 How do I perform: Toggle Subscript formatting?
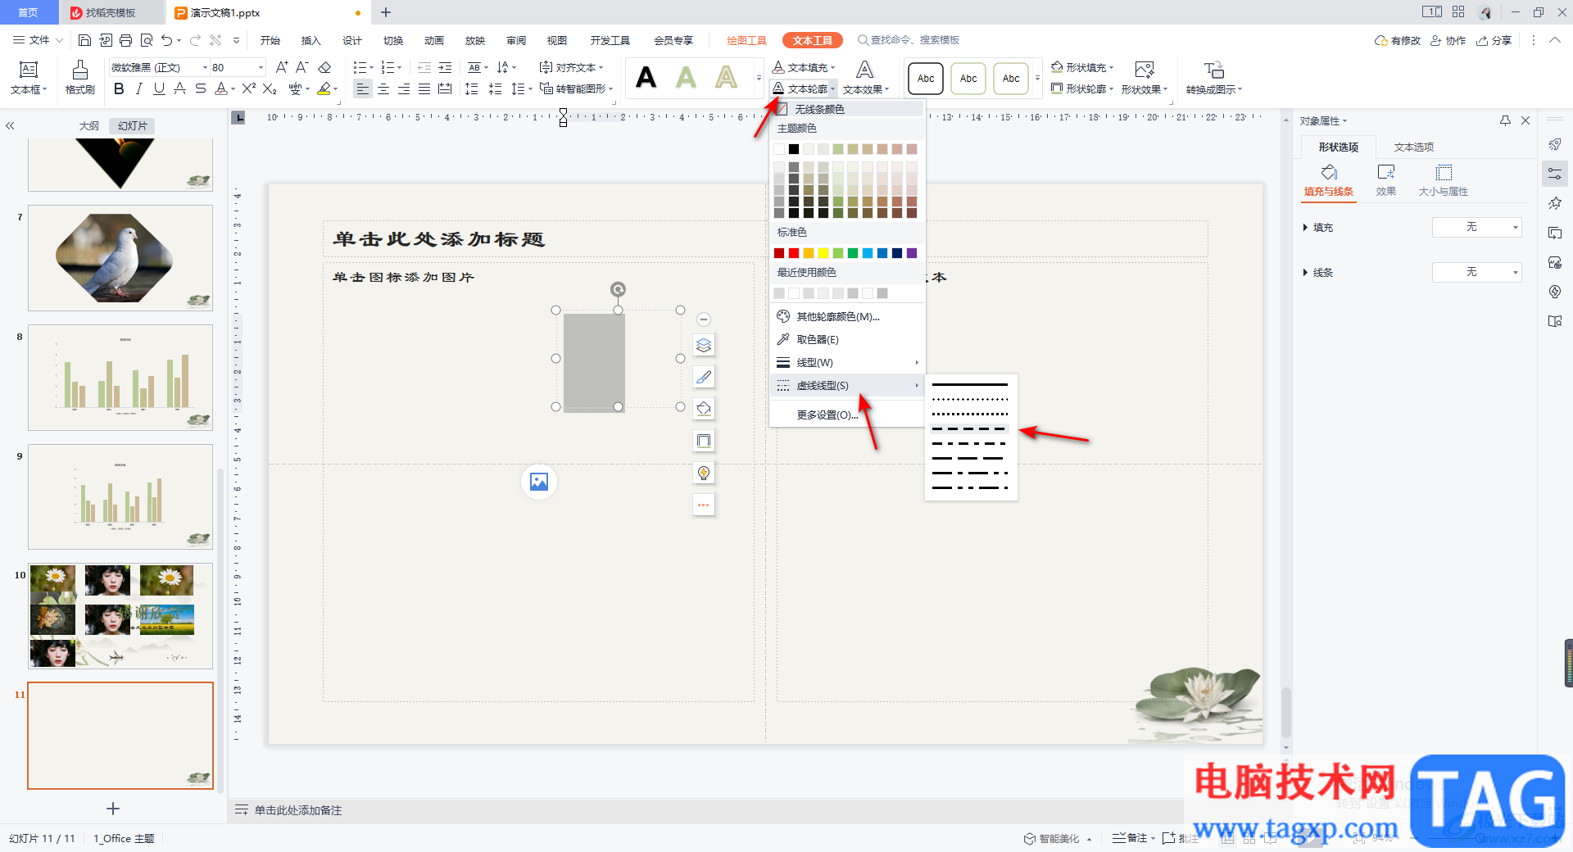click(x=270, y=88)
